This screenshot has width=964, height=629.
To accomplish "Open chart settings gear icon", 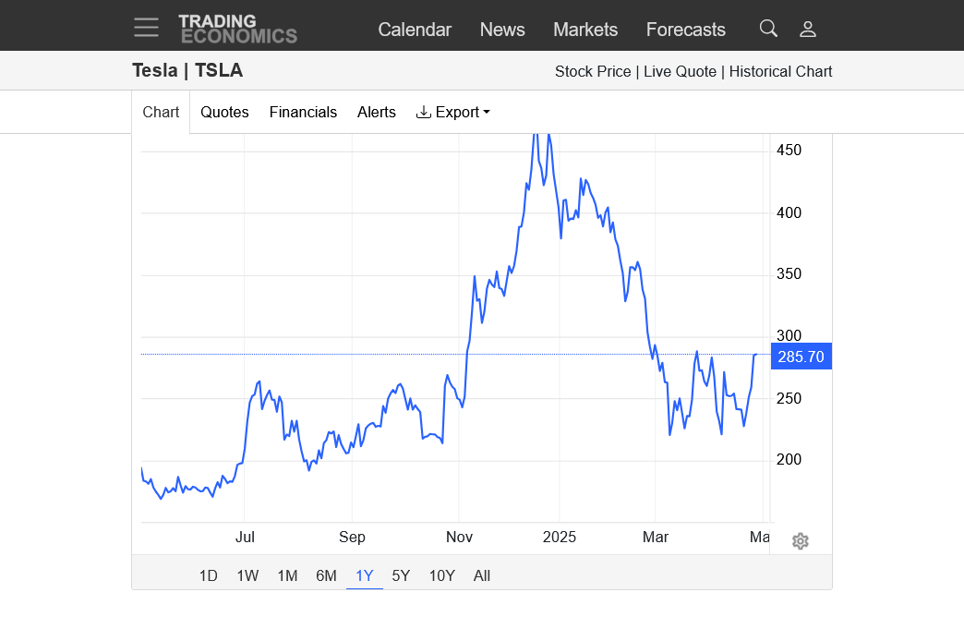I will coord(801,541).
